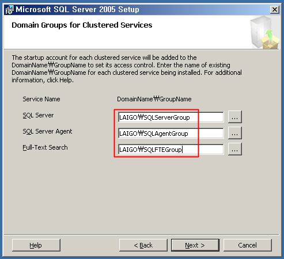
Task: Click the 'SQL Server Agent' service label
Action: point(47,131)
